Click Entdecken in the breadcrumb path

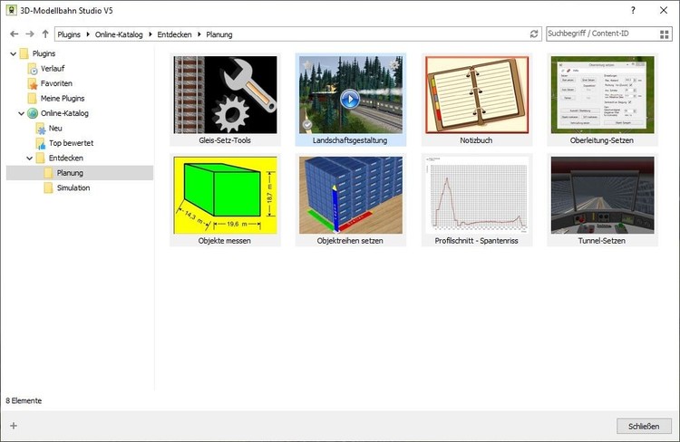174,34
